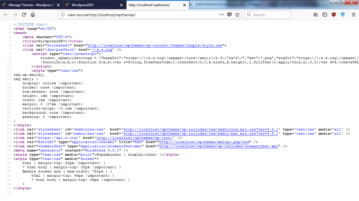The height and width of the screenshot is (201, 359).
Task: Click the search magnifier icon
Action: coord(249,15)
